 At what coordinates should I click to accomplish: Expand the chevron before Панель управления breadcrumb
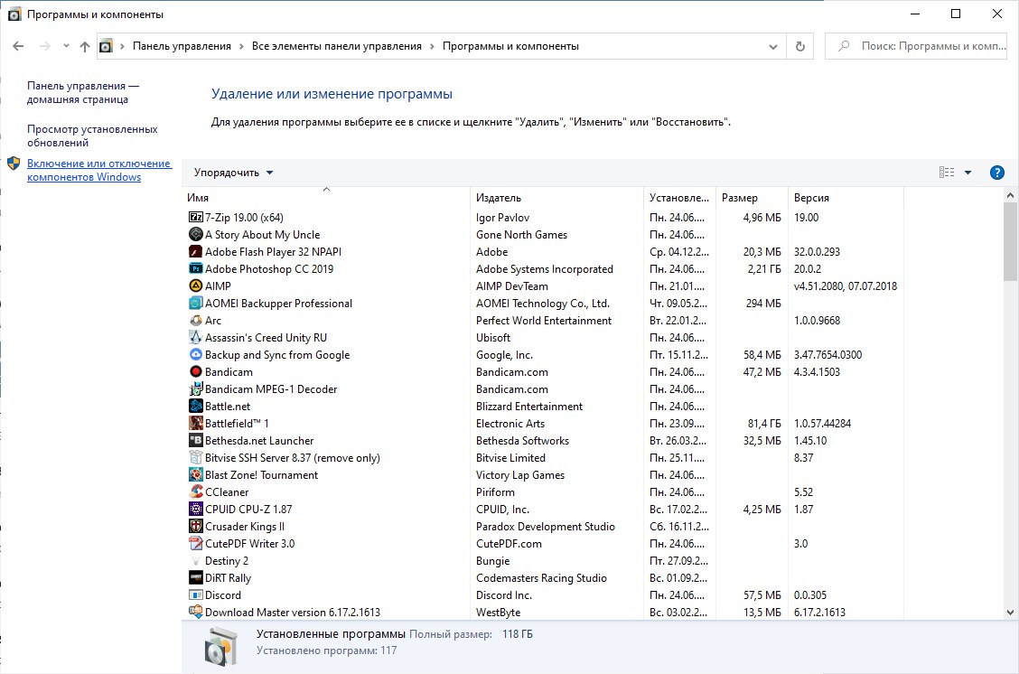(122, 46)
